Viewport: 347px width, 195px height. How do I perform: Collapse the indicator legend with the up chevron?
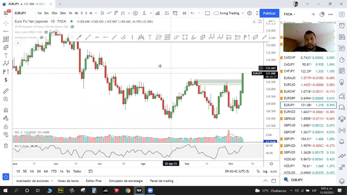[x=18, y=43]
